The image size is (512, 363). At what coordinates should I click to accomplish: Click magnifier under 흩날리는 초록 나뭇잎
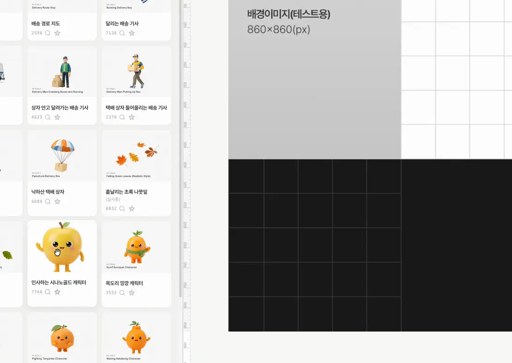click(122, 209)
